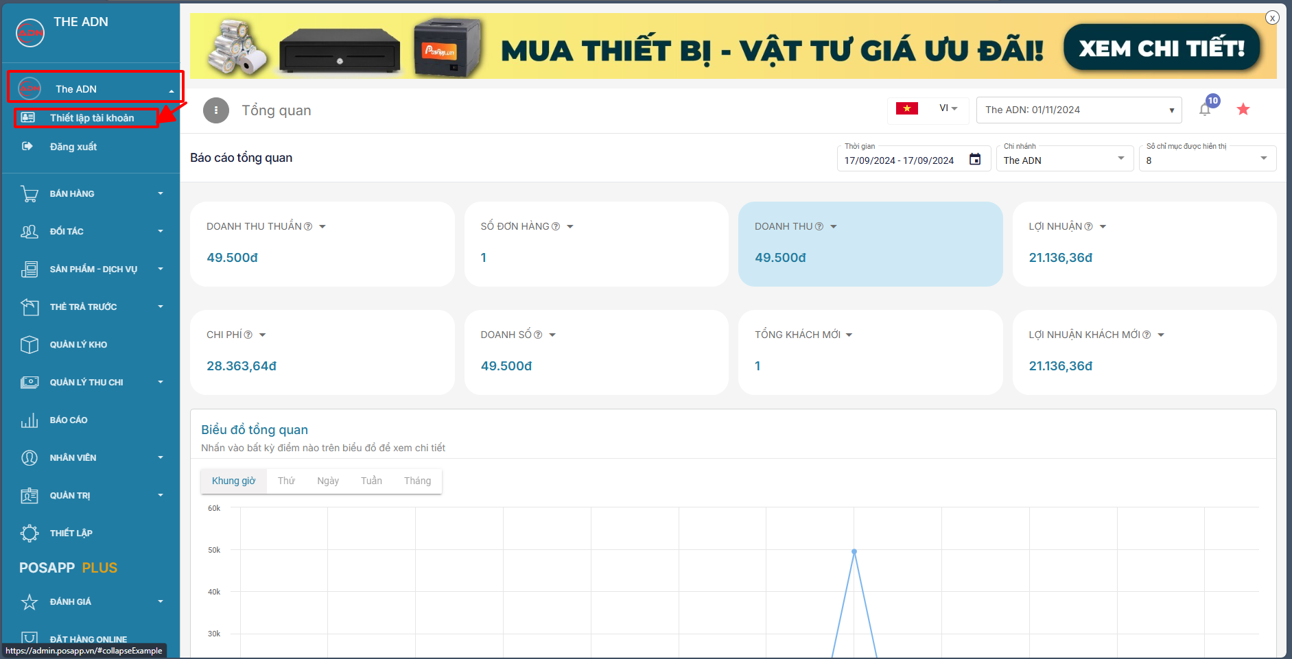Image resolution: width=1292 pixels, height=659 pixels.
Task: Click the help icon next to Lợi nhuận
Action: click(x=1088, y=227)
